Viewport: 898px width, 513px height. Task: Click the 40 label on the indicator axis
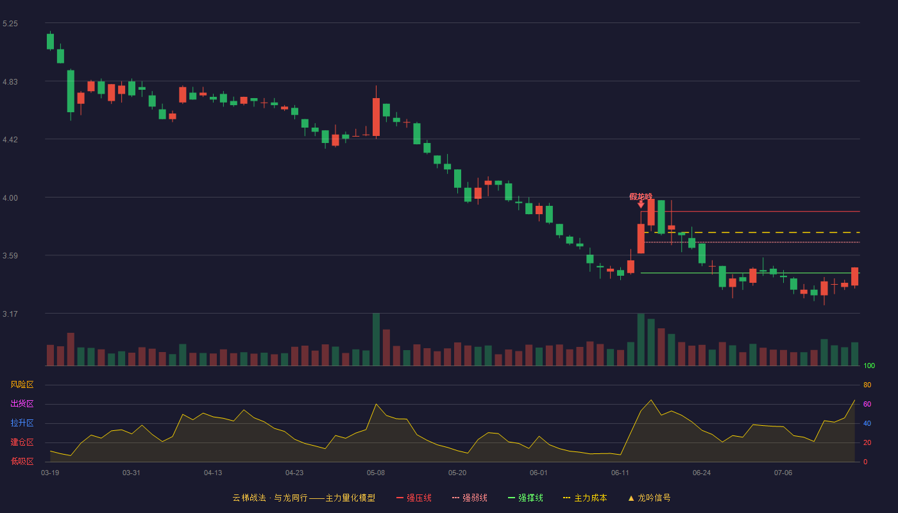tap(867, 423)
